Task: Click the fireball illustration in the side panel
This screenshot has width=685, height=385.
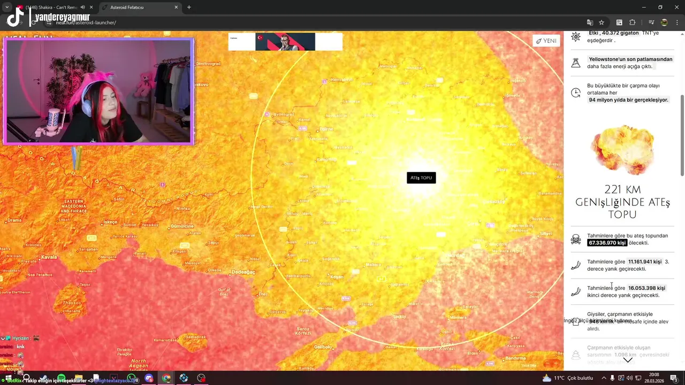Action: tap(622, 150)
